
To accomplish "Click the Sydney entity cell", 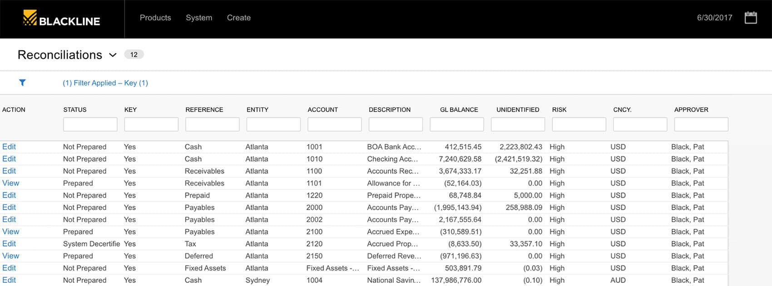I will point(257,280).
